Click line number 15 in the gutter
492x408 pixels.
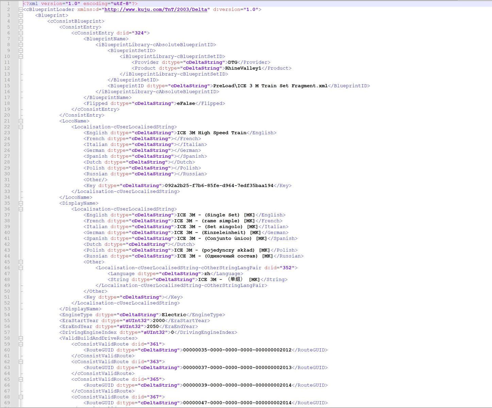[x=7, y=86]
